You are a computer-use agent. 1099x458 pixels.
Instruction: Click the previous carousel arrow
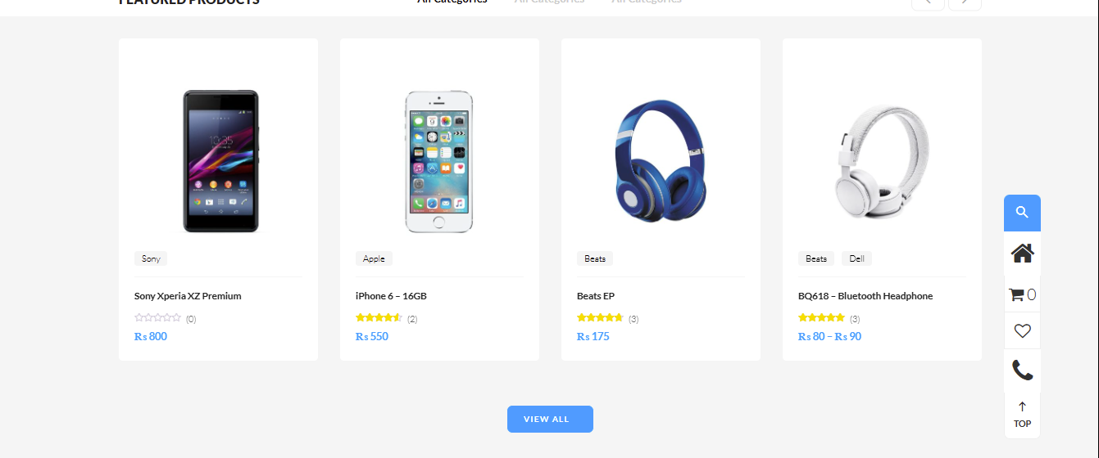[x=928, y=2]
